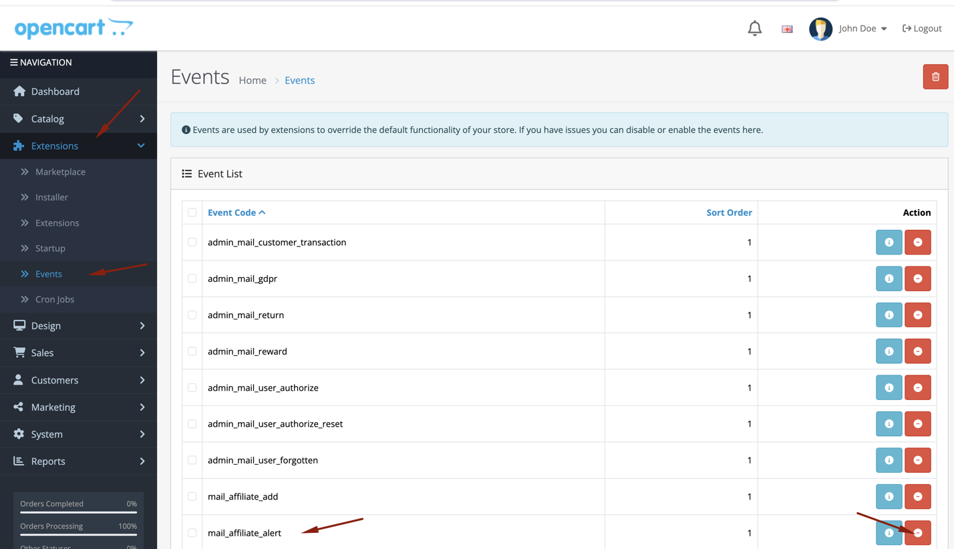Check the admin_mail_reward row checkbox
The image size is (954, 549).
pos(192,351)
